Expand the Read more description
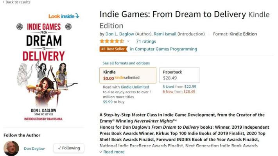278x156 pixels. point(114,152)
